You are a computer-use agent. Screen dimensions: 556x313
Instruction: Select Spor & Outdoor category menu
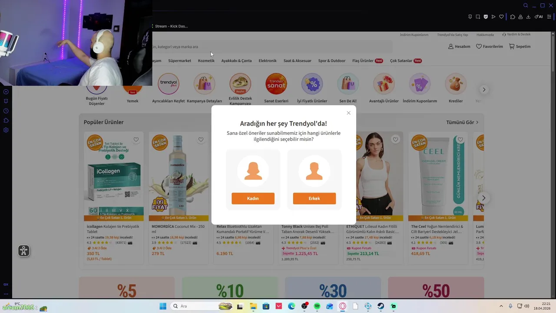click(331, 61)
